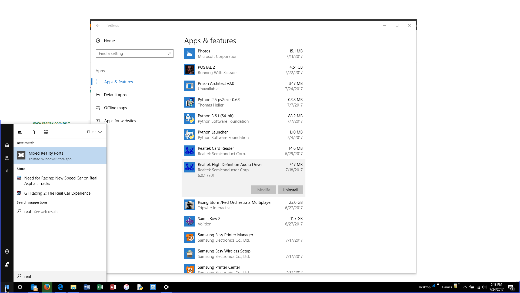Image resolution: width=520 pixels, height=293 pixels.
Task: Open Word from the taskbar
Action: 87,287
